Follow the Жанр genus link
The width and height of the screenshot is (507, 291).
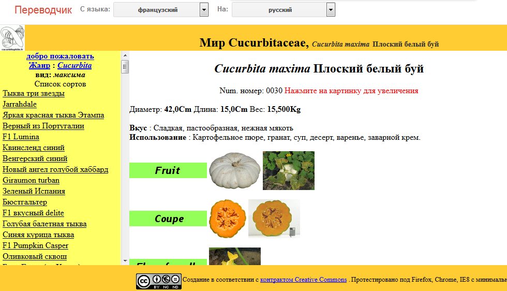tap(39, 65)
